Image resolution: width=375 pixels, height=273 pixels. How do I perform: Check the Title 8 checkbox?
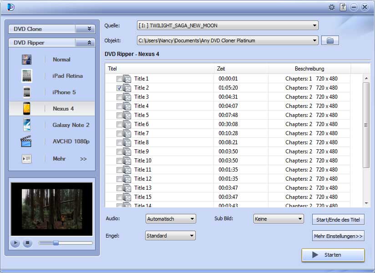[119, 142]
